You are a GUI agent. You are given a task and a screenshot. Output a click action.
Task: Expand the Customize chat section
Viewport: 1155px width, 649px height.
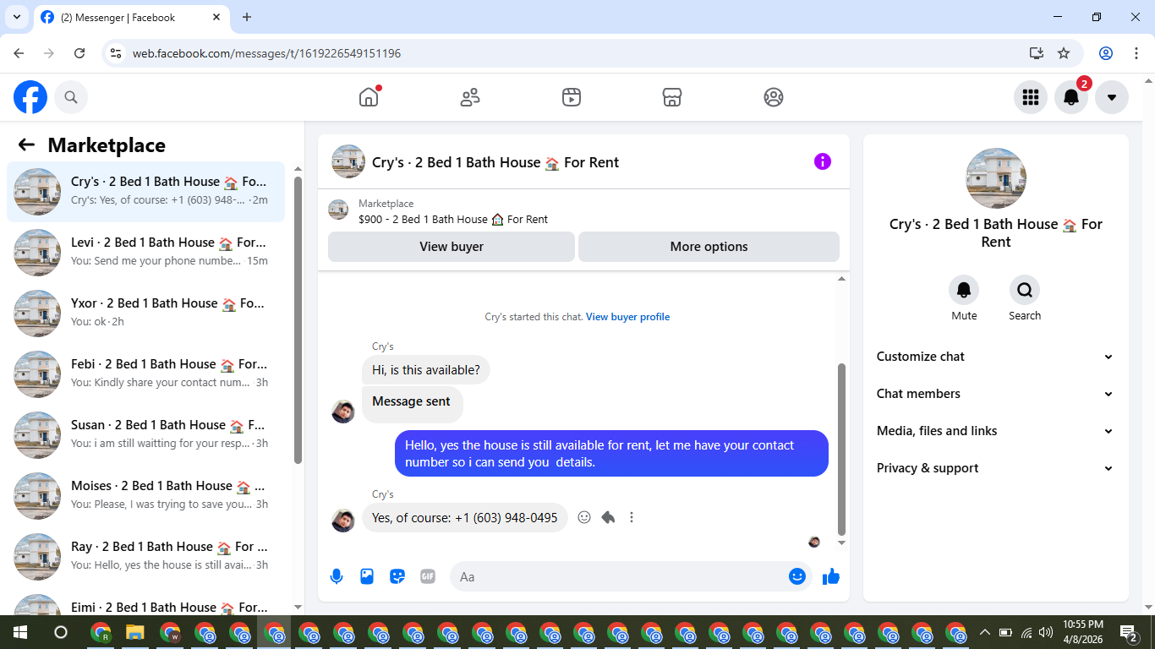pos(995,357)
